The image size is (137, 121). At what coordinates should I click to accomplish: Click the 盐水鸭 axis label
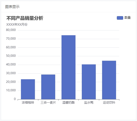[89, 103]
